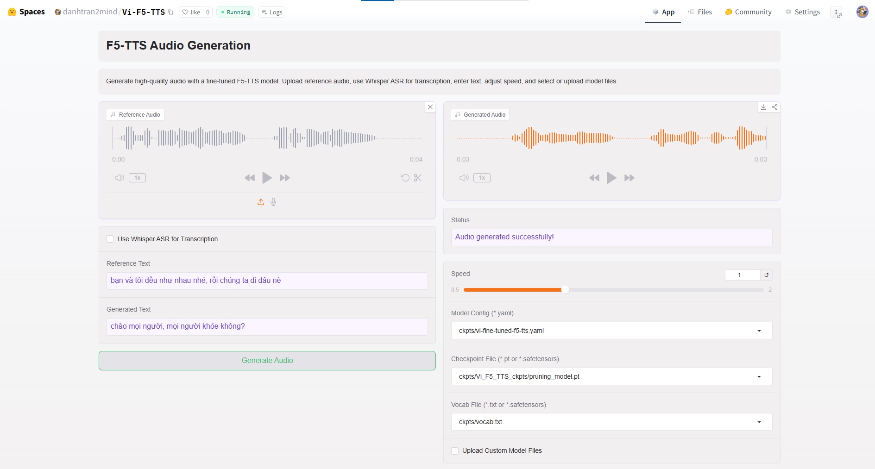Screen dimensions: 875x469
Task: Open Checkpoint File dropdown
Action: tap(611, 376)
